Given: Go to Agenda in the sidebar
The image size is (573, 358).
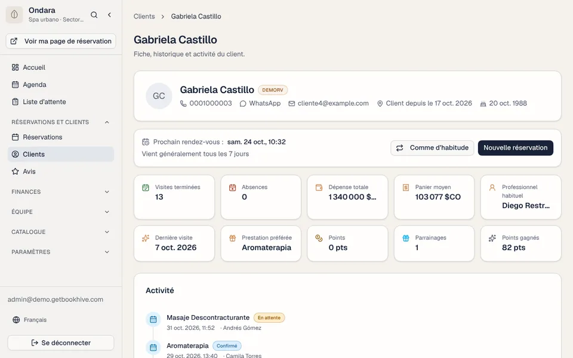Looking at the screenshot, I should [x=61, y=85].
